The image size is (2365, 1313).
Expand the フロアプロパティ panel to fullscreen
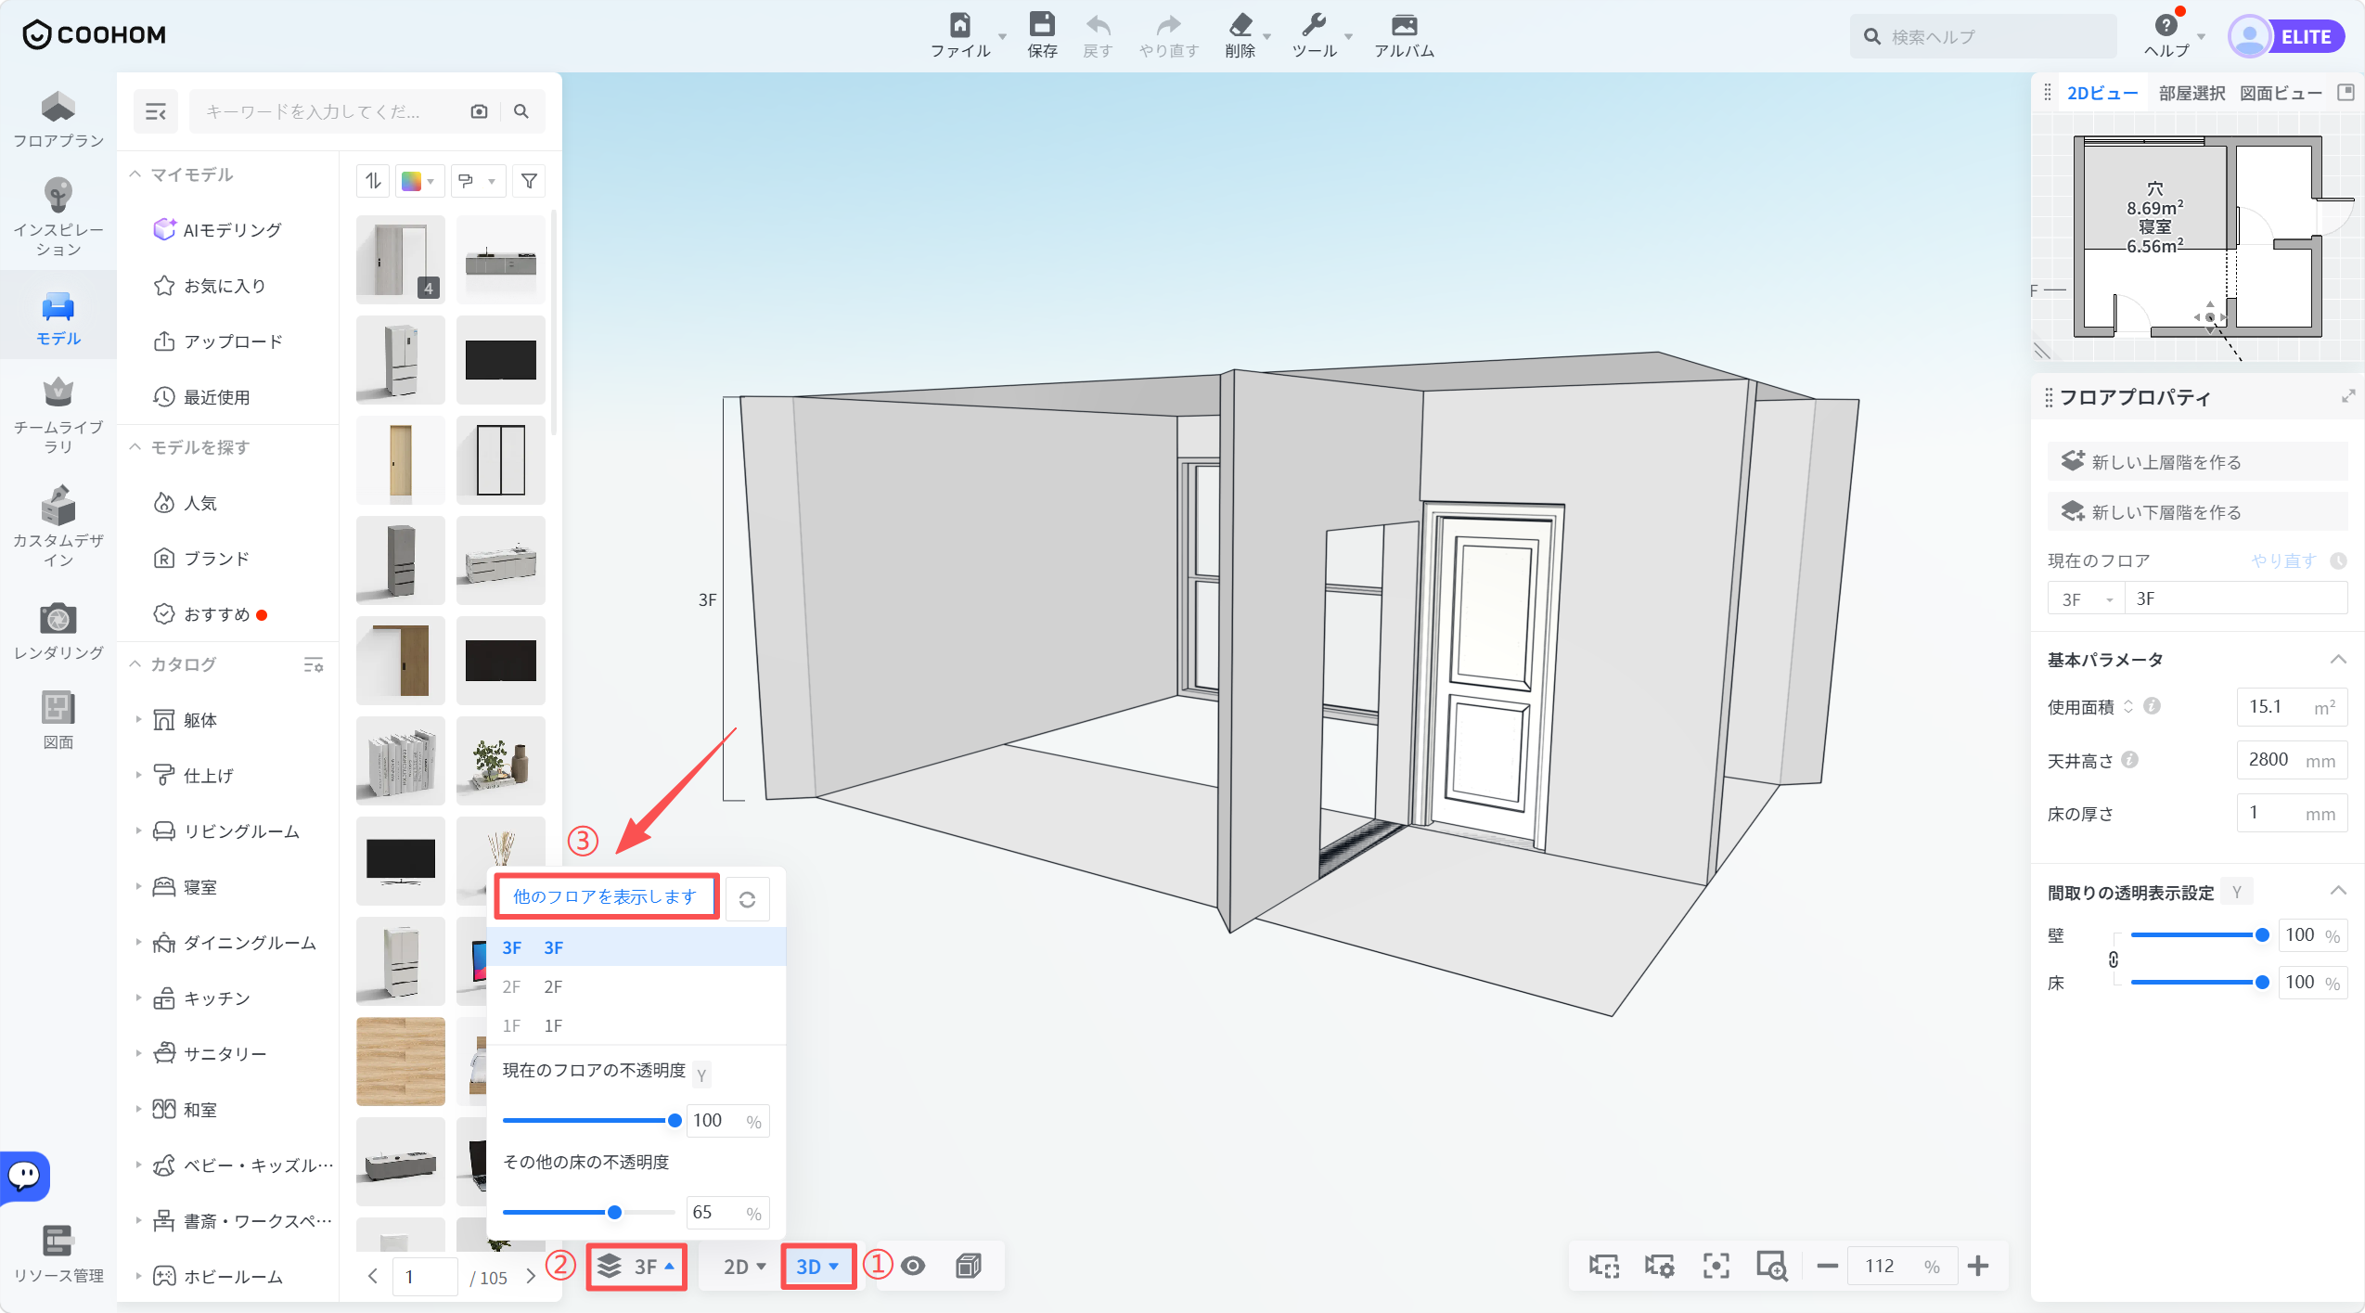[2348, 396]
